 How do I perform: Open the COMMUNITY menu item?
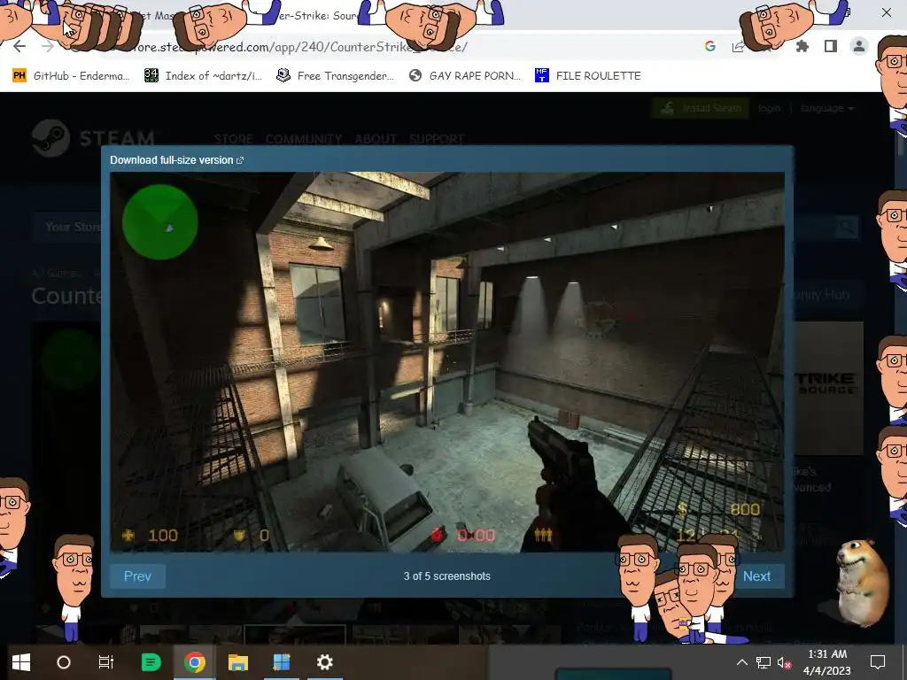[x=304, y=139]
